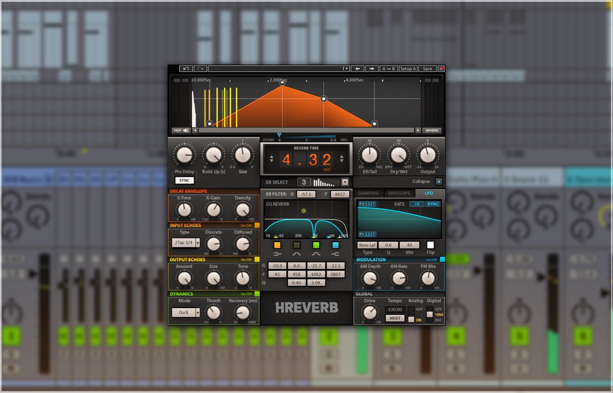Click the green EQ band enable swatch

(316, 245)
